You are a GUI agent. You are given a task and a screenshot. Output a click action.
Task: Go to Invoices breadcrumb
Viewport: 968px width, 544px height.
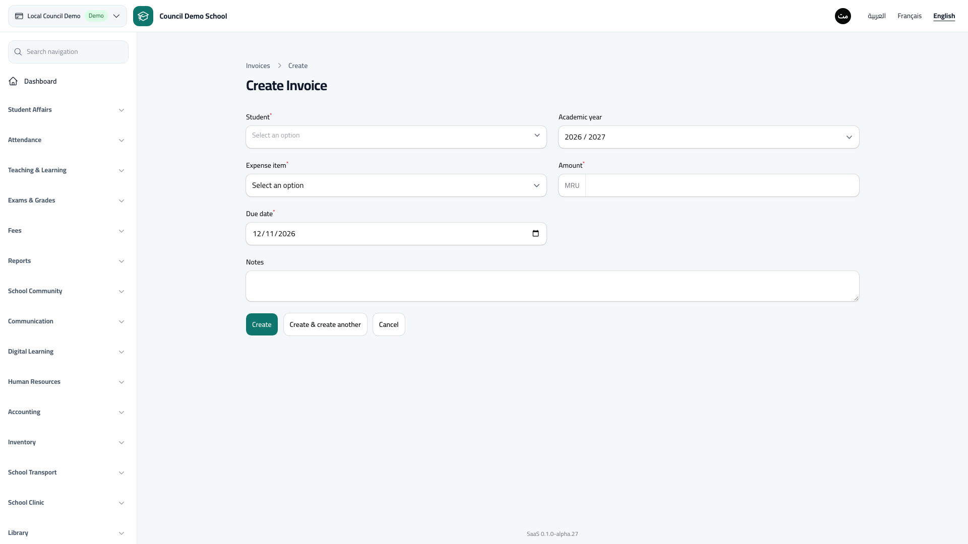click(258, 66)
